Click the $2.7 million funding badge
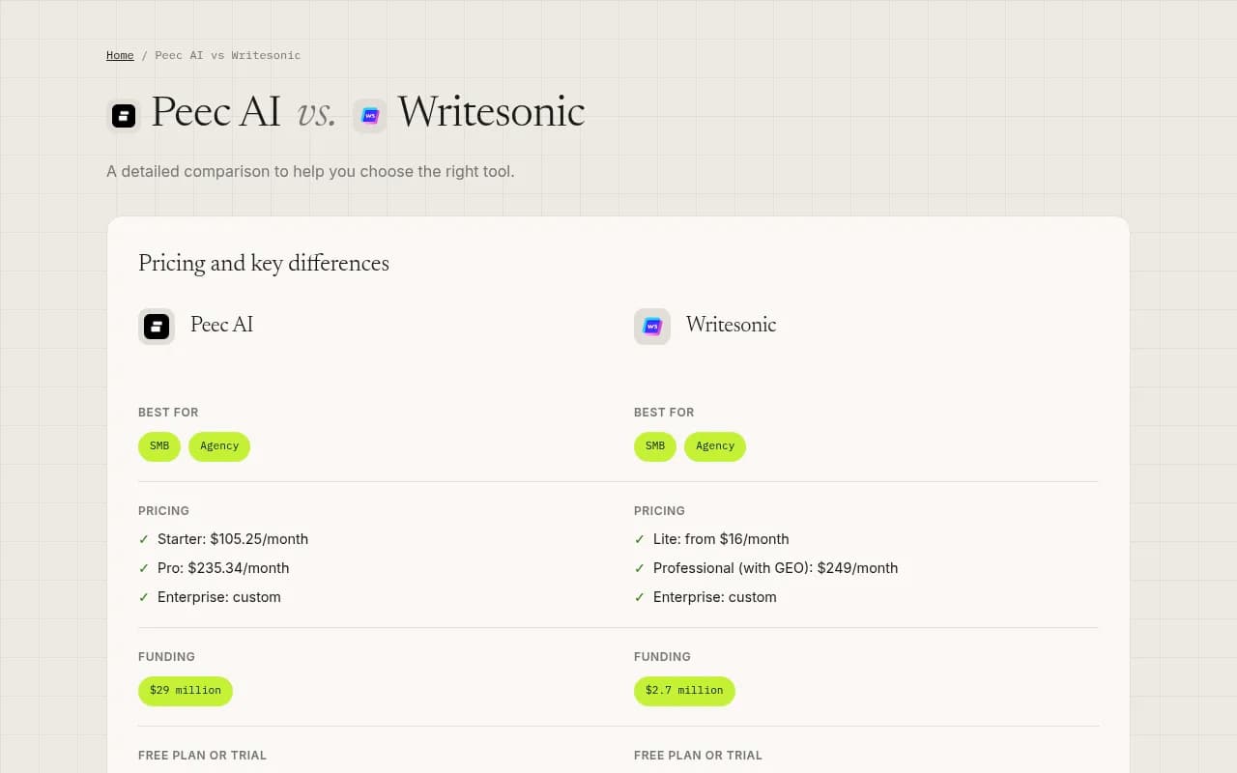 click(x=684, y=691)
